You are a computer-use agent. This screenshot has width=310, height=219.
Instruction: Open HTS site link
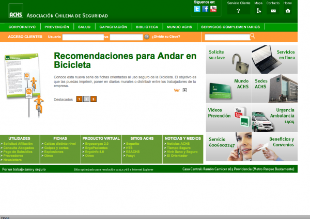coord(129,148)
